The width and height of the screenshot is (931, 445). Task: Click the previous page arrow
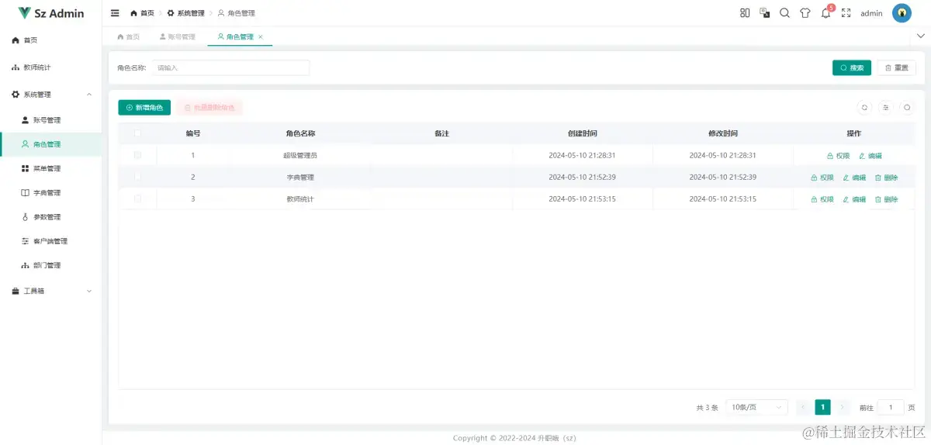point(802,407)
